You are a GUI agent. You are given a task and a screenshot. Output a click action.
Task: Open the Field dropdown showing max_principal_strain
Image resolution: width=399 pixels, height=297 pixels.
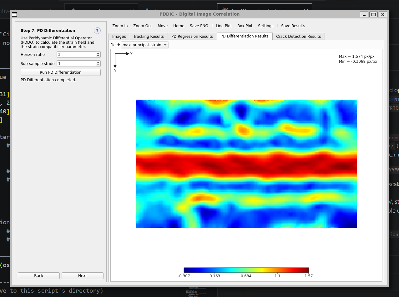tap(145, 45)
